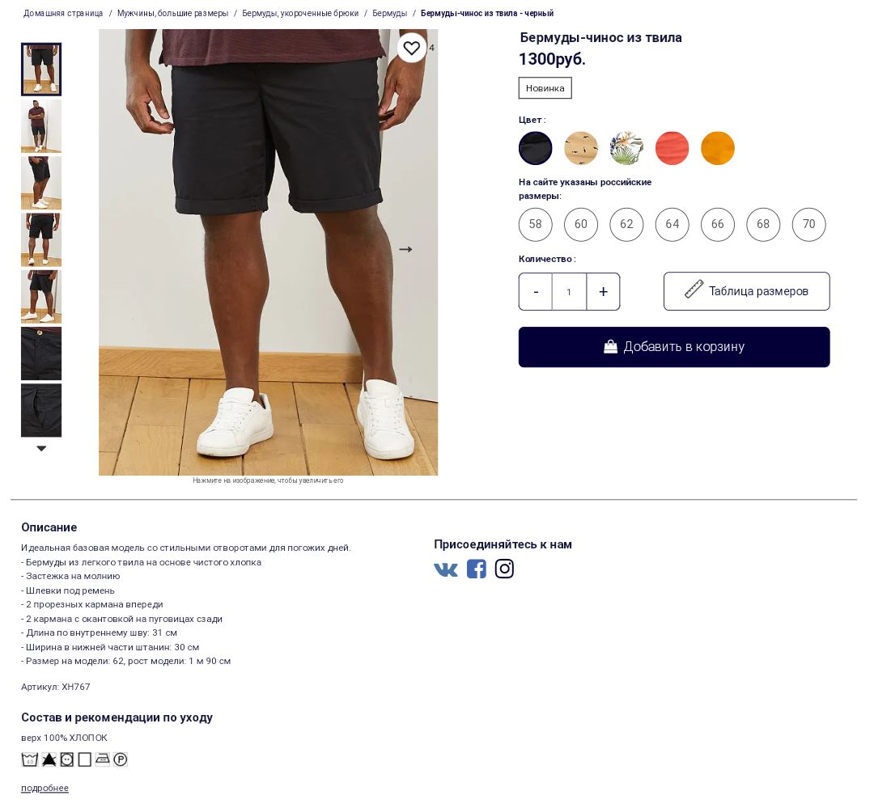Increase quantity with plus button

[603, 291]
